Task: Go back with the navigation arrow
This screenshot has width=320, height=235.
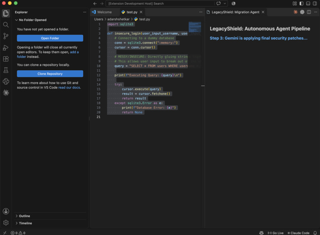Action: [95, 3]
